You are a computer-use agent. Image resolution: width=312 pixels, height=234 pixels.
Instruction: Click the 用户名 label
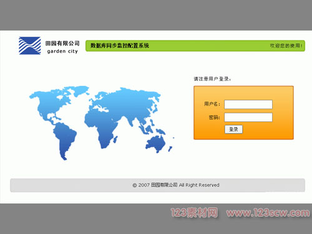tap(212, 104)
